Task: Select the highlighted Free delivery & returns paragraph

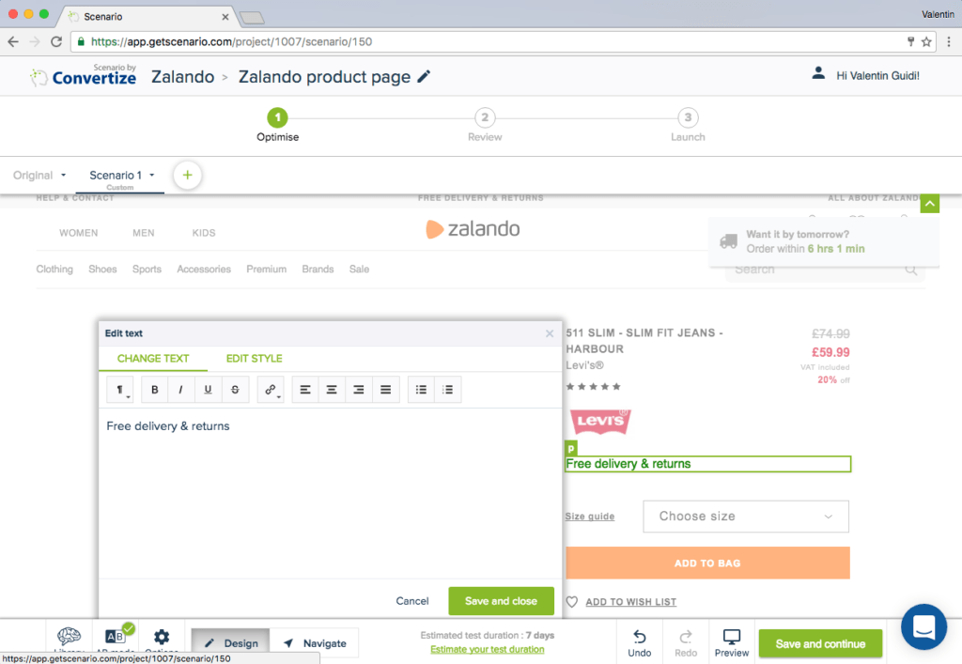Action: (708, 464)
